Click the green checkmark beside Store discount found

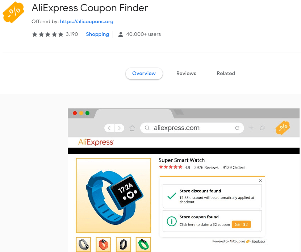[x=171, y=196]
